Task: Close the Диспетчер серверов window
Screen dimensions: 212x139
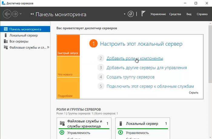Action: click(207, 3)
